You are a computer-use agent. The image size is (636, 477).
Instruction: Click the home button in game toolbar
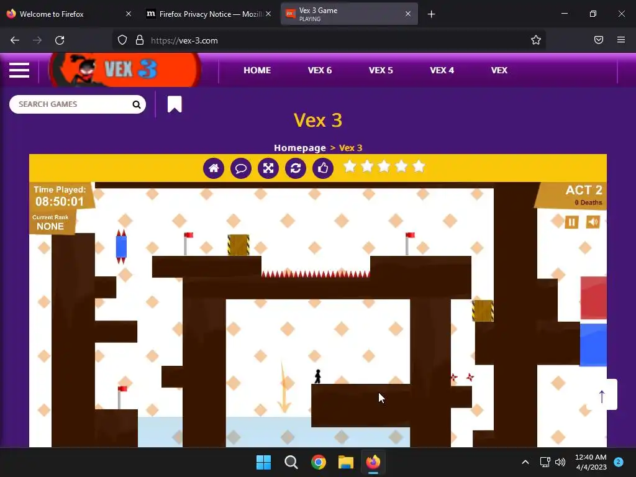coord(214,168)
